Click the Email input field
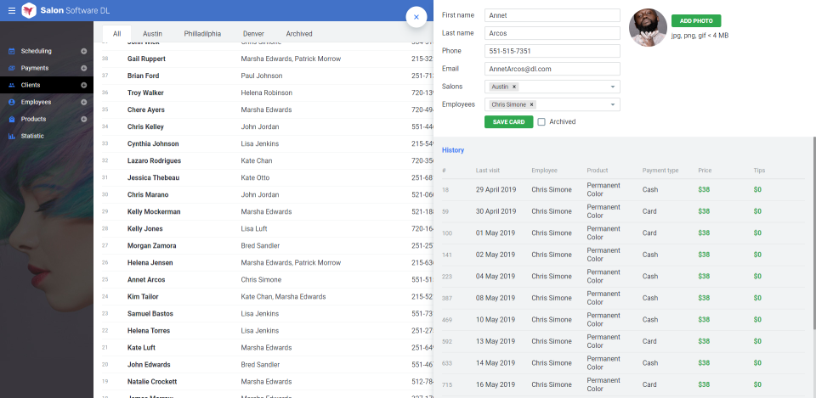816x398 pixels. click(552, 69)
